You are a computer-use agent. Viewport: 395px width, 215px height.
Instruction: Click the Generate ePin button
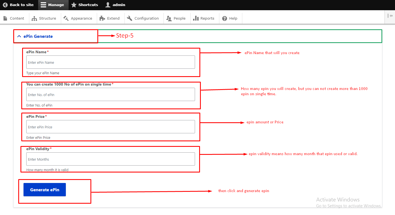pos(45,190)
